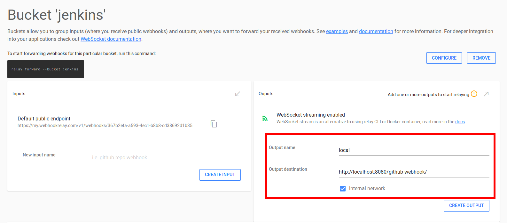Click the CREATE OUTPUT button
Image resolution: width=507 pixels, height=223 pixels.
coord(466,206)
